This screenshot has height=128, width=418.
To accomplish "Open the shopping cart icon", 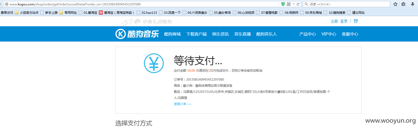I will (356, 21).
